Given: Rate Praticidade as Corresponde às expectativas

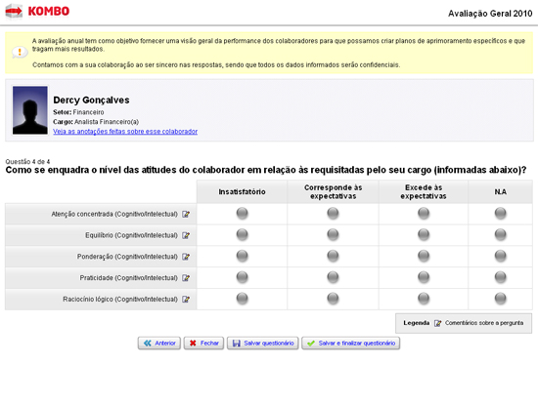Looking at the screenshot, I should 333,277.
